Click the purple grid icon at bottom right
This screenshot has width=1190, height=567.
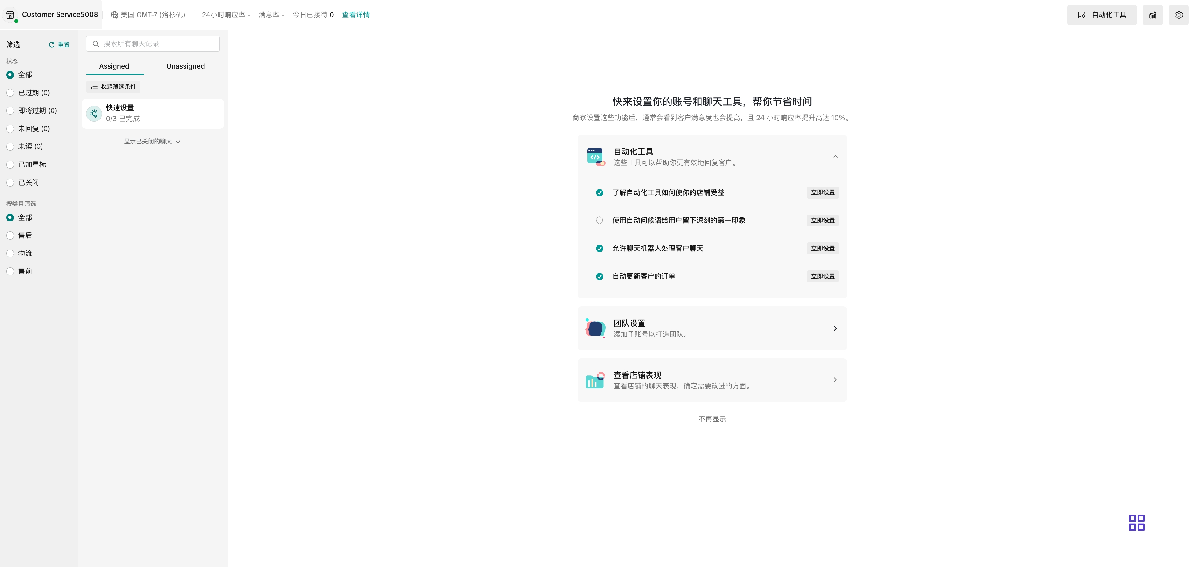click(x=1136, y=523)
